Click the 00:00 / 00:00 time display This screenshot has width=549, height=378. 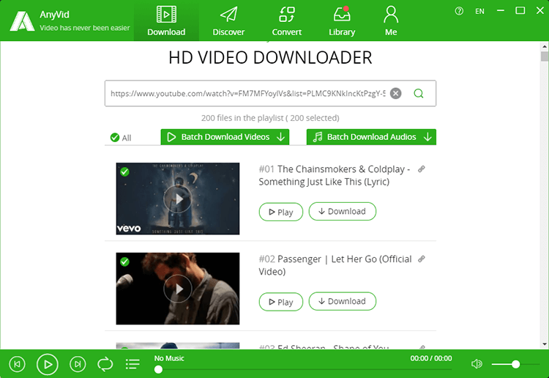click(x=431, y=358)
